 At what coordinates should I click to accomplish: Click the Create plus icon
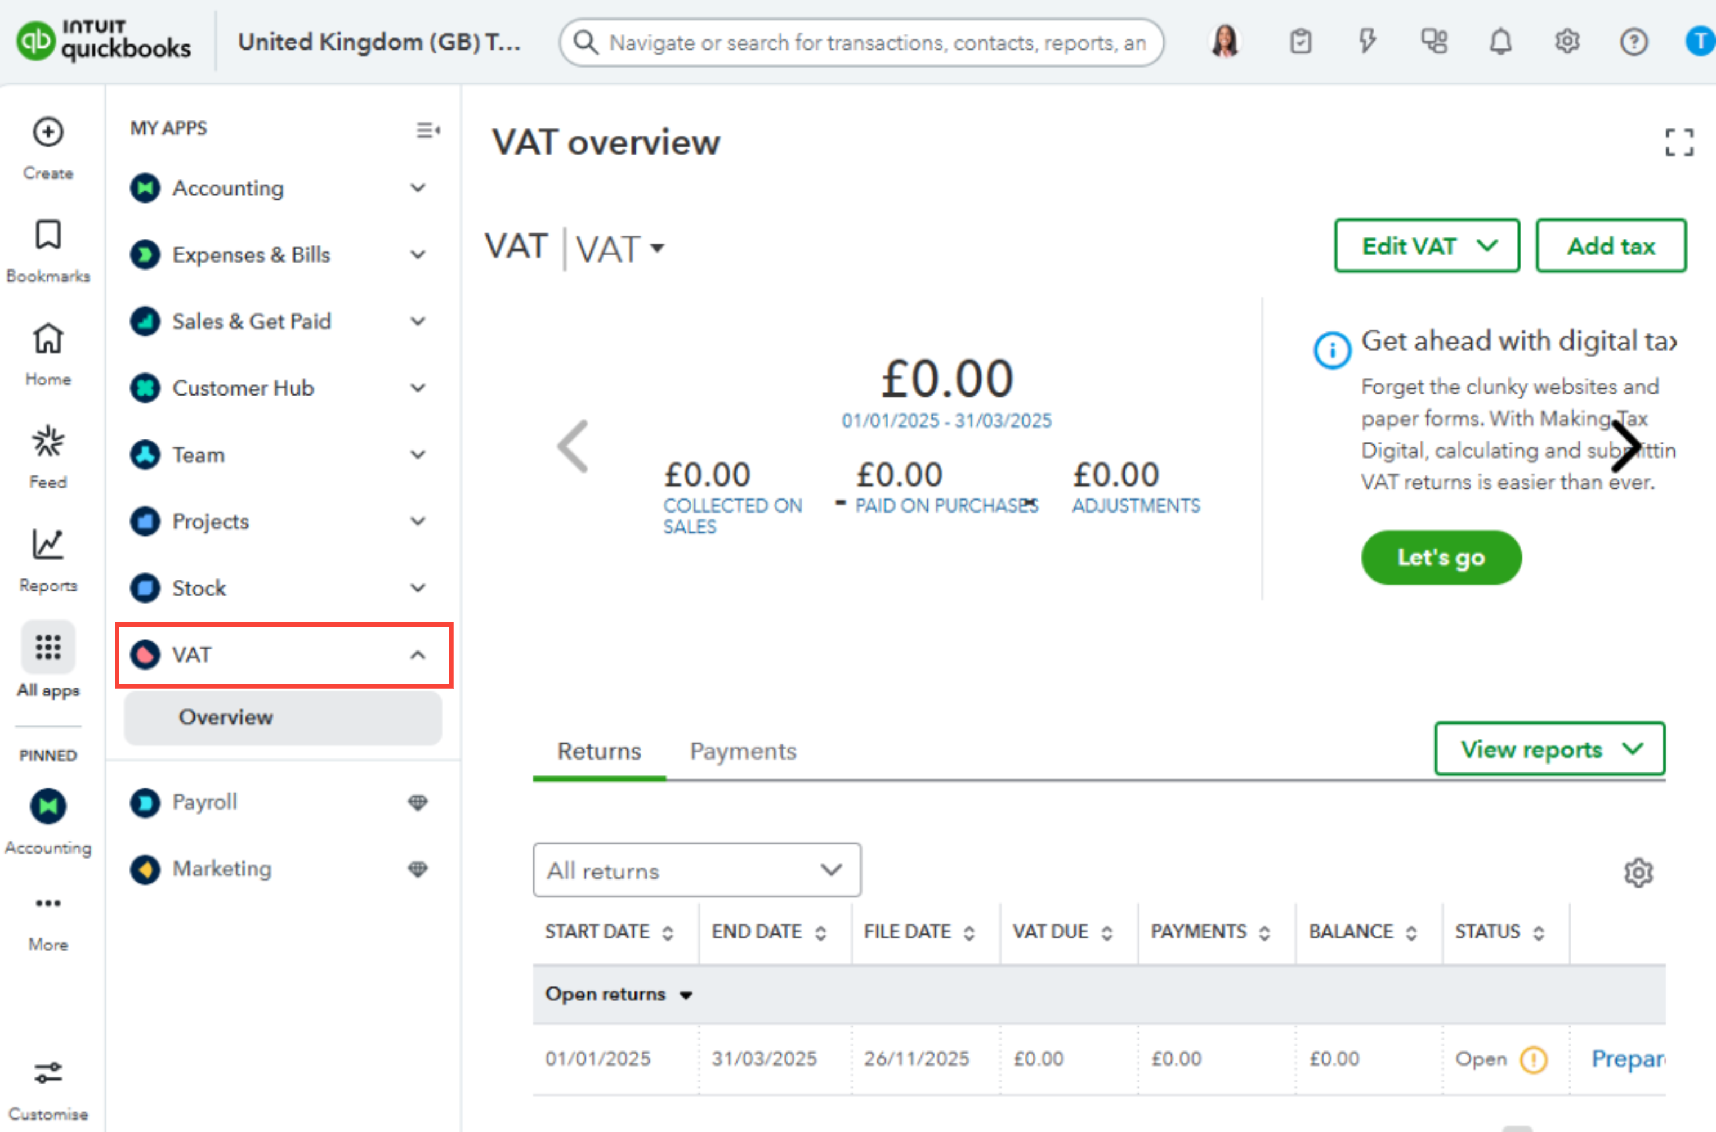pos(48,132)
